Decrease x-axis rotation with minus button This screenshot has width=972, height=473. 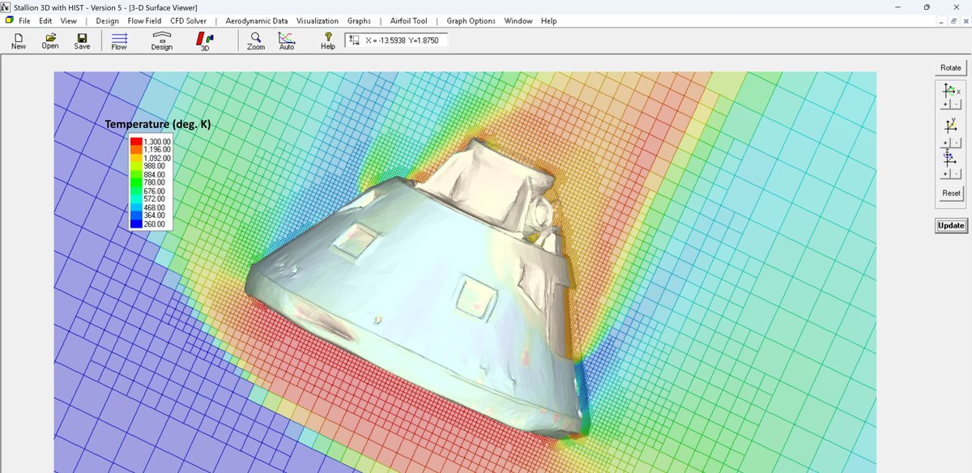(956, 104)
